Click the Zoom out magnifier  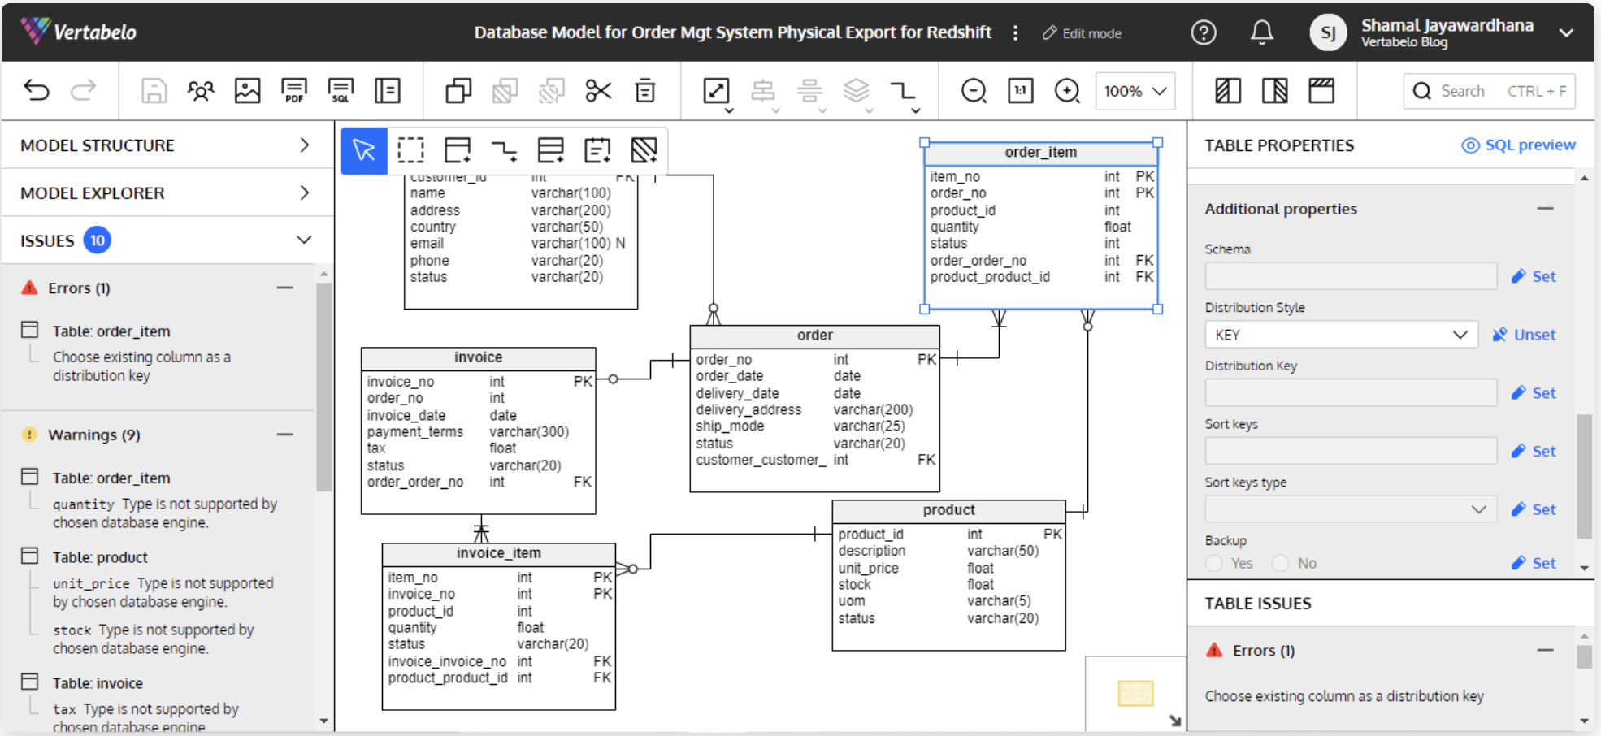tap(974, 90)
